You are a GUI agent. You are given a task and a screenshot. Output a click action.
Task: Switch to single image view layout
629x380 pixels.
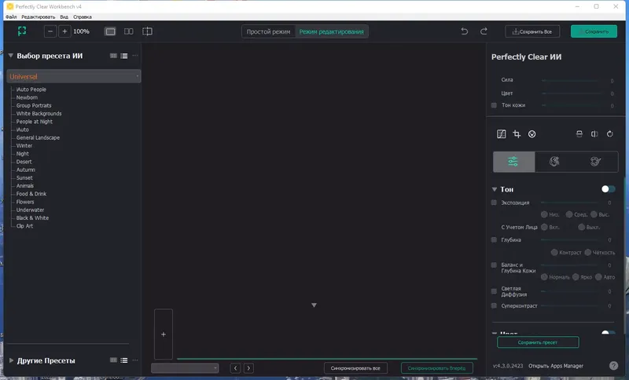pos(110,31)
